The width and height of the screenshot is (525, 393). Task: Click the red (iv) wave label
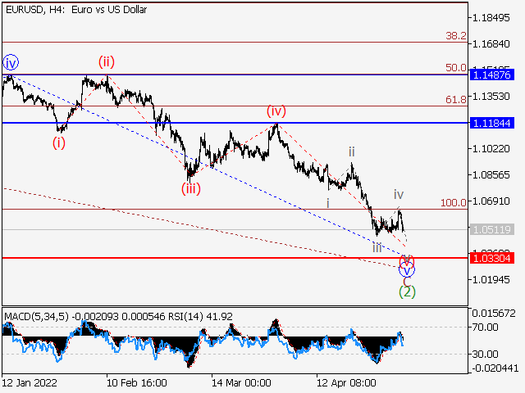[276, 111]
